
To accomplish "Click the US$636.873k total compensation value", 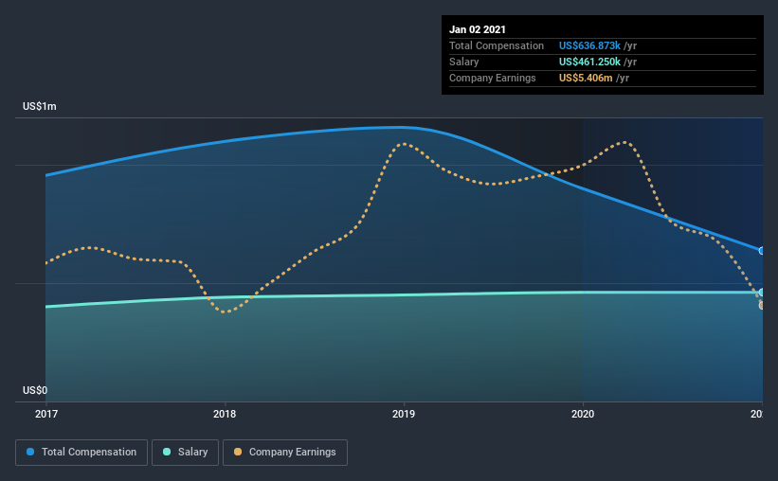I will pyautogui.click(x=589, y=45).
